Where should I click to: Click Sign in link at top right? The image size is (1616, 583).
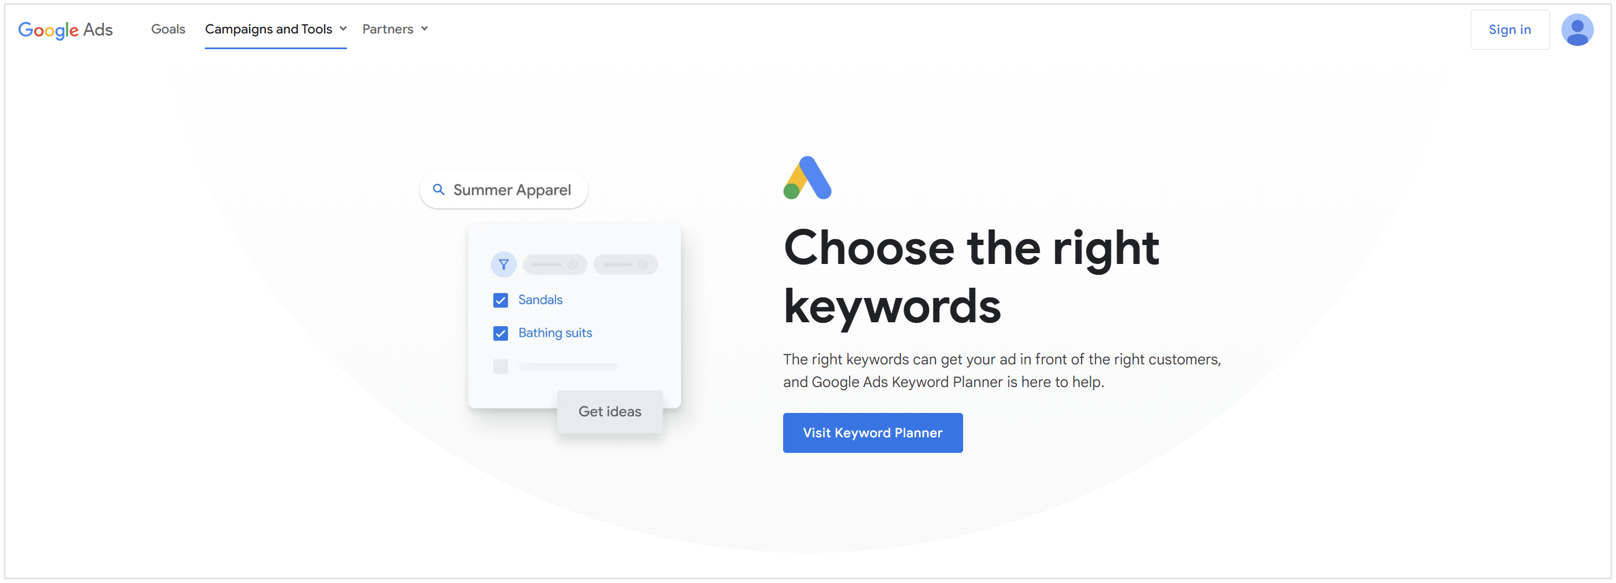pos(1509,29)
